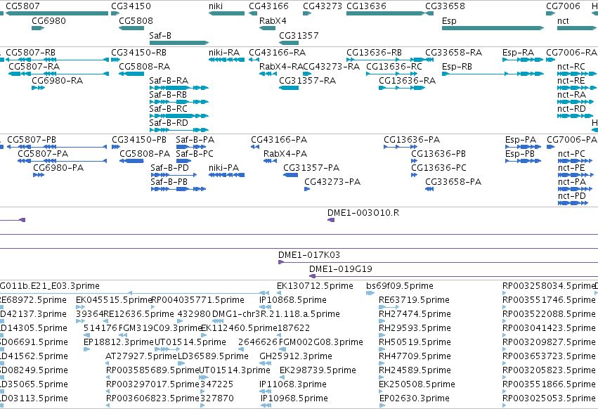This screenshot has height=409, width=598.
Task: Click transcript CG31357-RA
Action: click(289, 88)
